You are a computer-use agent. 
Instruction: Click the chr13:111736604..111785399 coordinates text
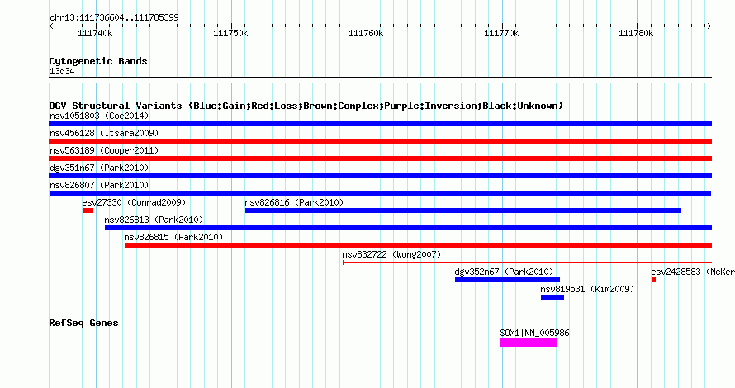pyautogui.click(x=114, y=18)
